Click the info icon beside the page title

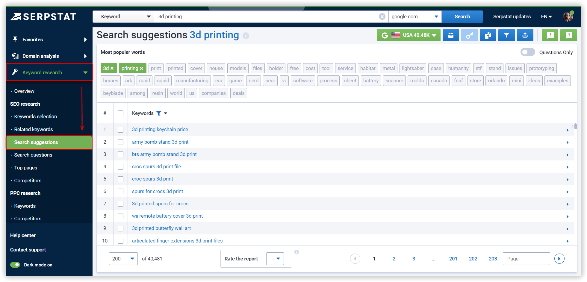click(246, 36)
